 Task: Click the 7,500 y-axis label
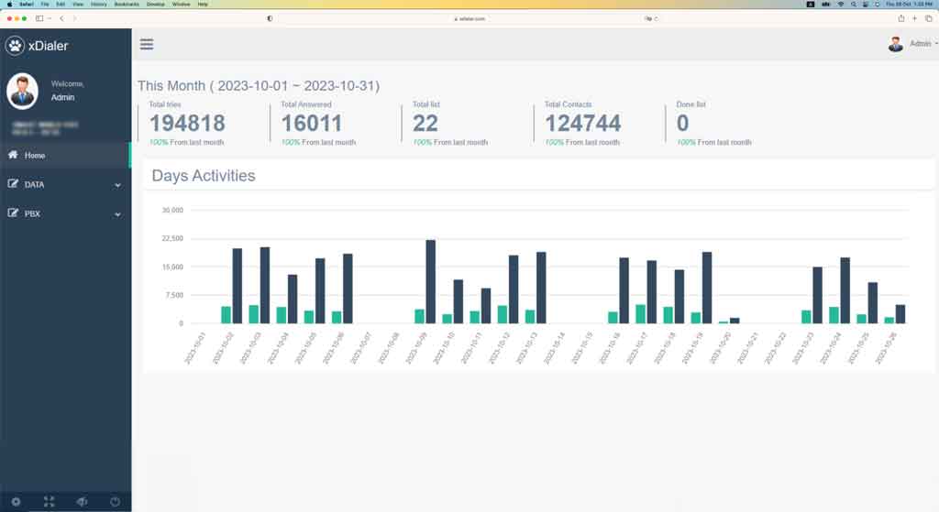pos(174,295)
